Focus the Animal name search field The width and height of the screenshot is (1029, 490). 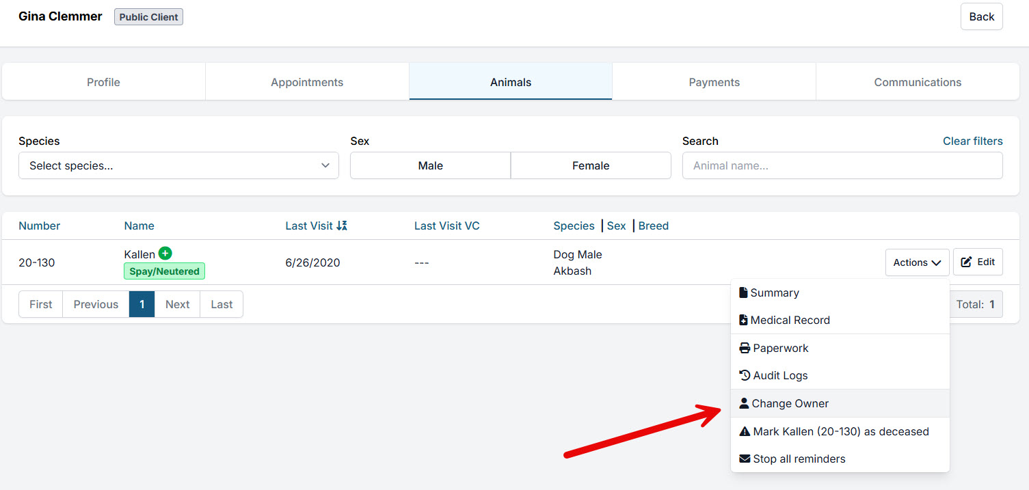pos(842,165)
